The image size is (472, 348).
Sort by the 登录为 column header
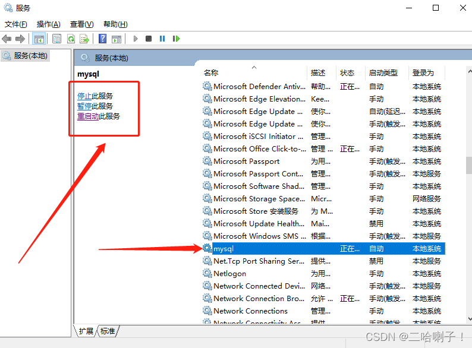(x=427, y=73)
